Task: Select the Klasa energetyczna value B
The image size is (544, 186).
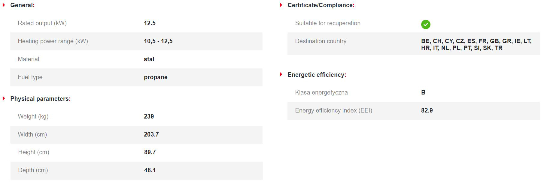Action: pos(423,92)
